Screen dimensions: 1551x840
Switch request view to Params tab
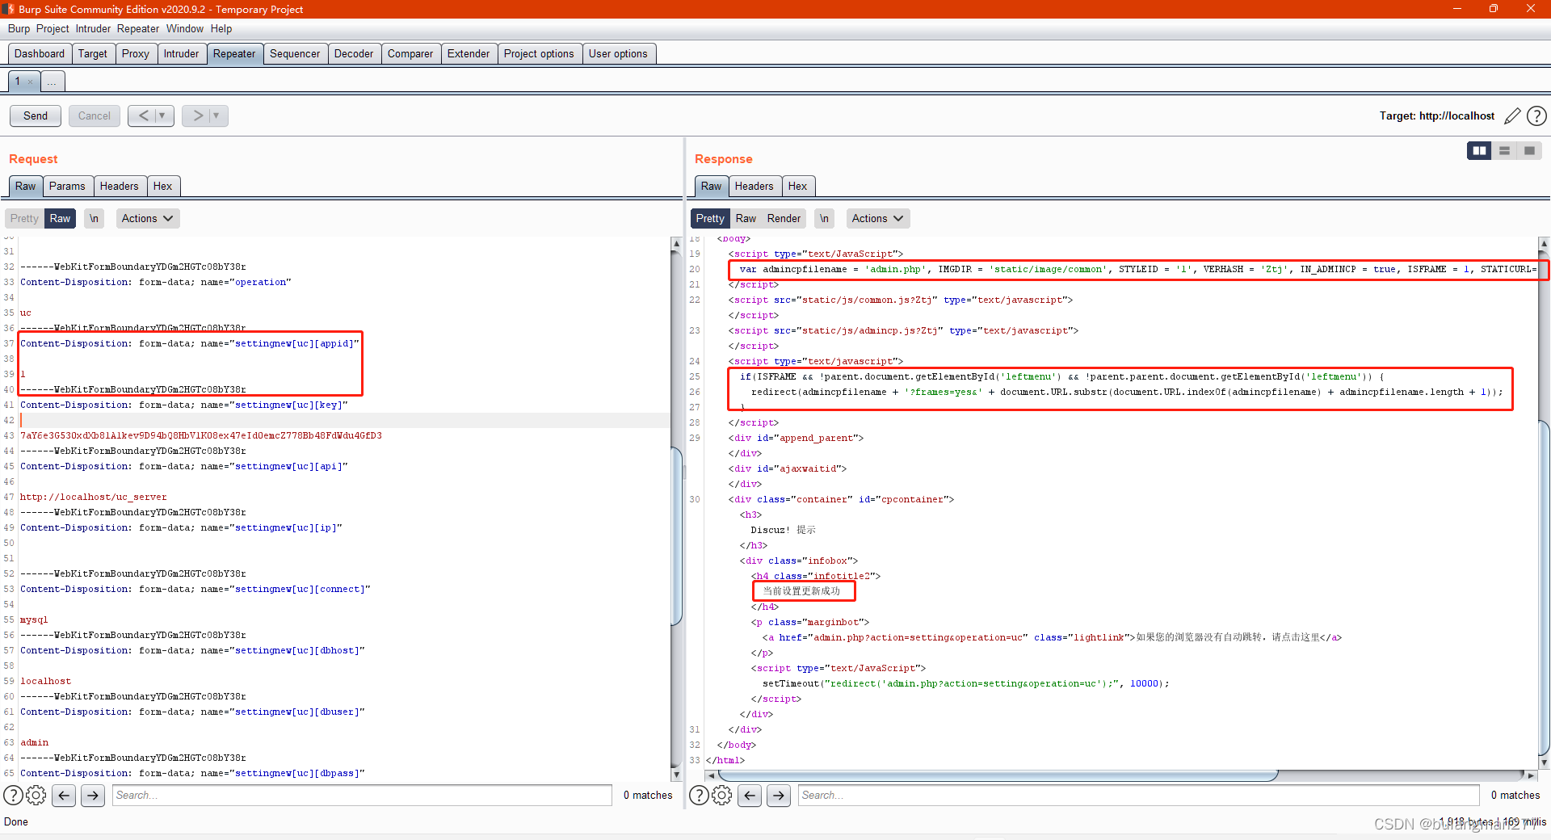(x=67, y=186)
